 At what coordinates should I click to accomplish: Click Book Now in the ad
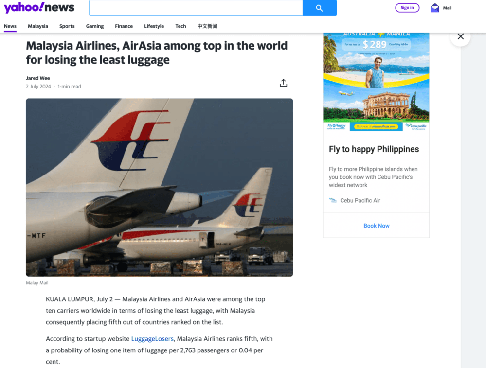click(376, 226)
